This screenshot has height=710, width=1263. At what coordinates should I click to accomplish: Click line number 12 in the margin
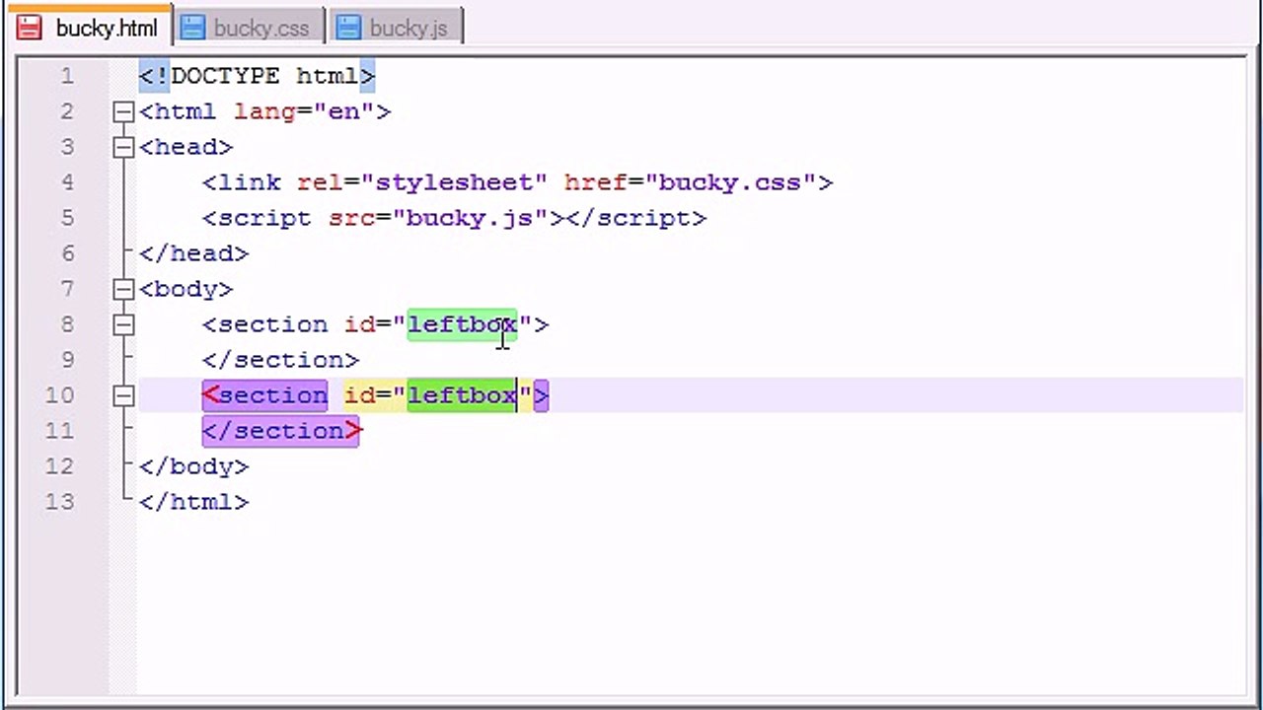click(x=59, y=466)
